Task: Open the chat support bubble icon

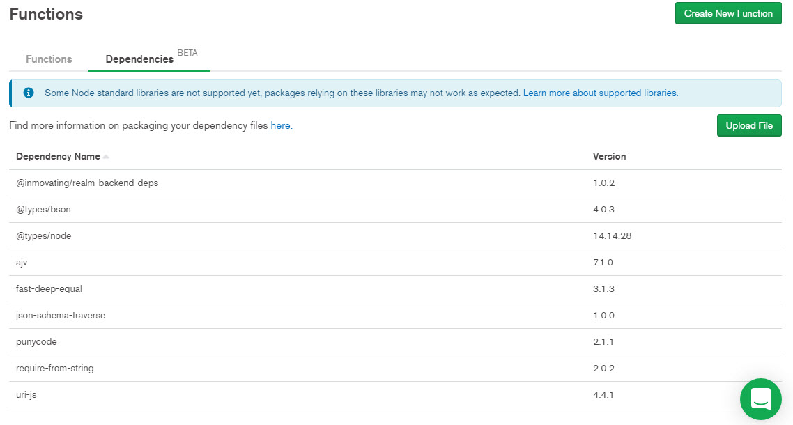Action: [761, 399]
